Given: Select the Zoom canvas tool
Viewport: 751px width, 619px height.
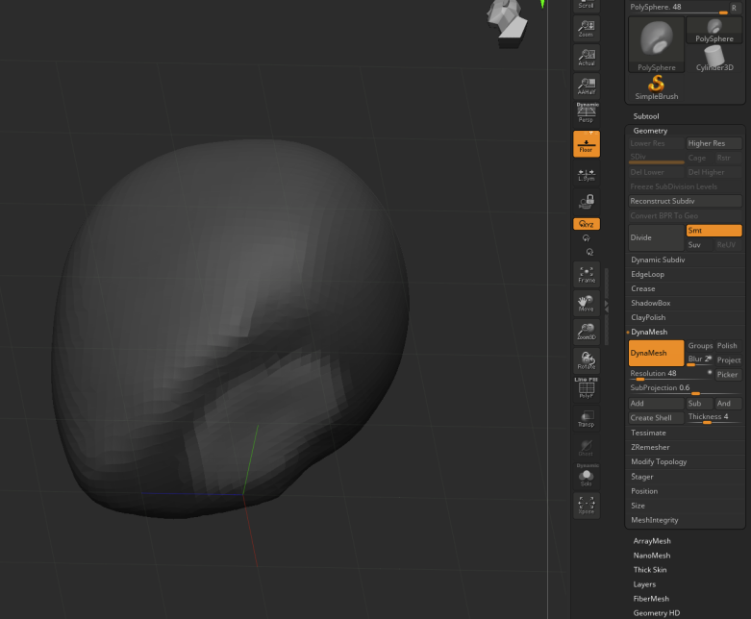Looking at the screenshot, I should [x=587, y=29].
